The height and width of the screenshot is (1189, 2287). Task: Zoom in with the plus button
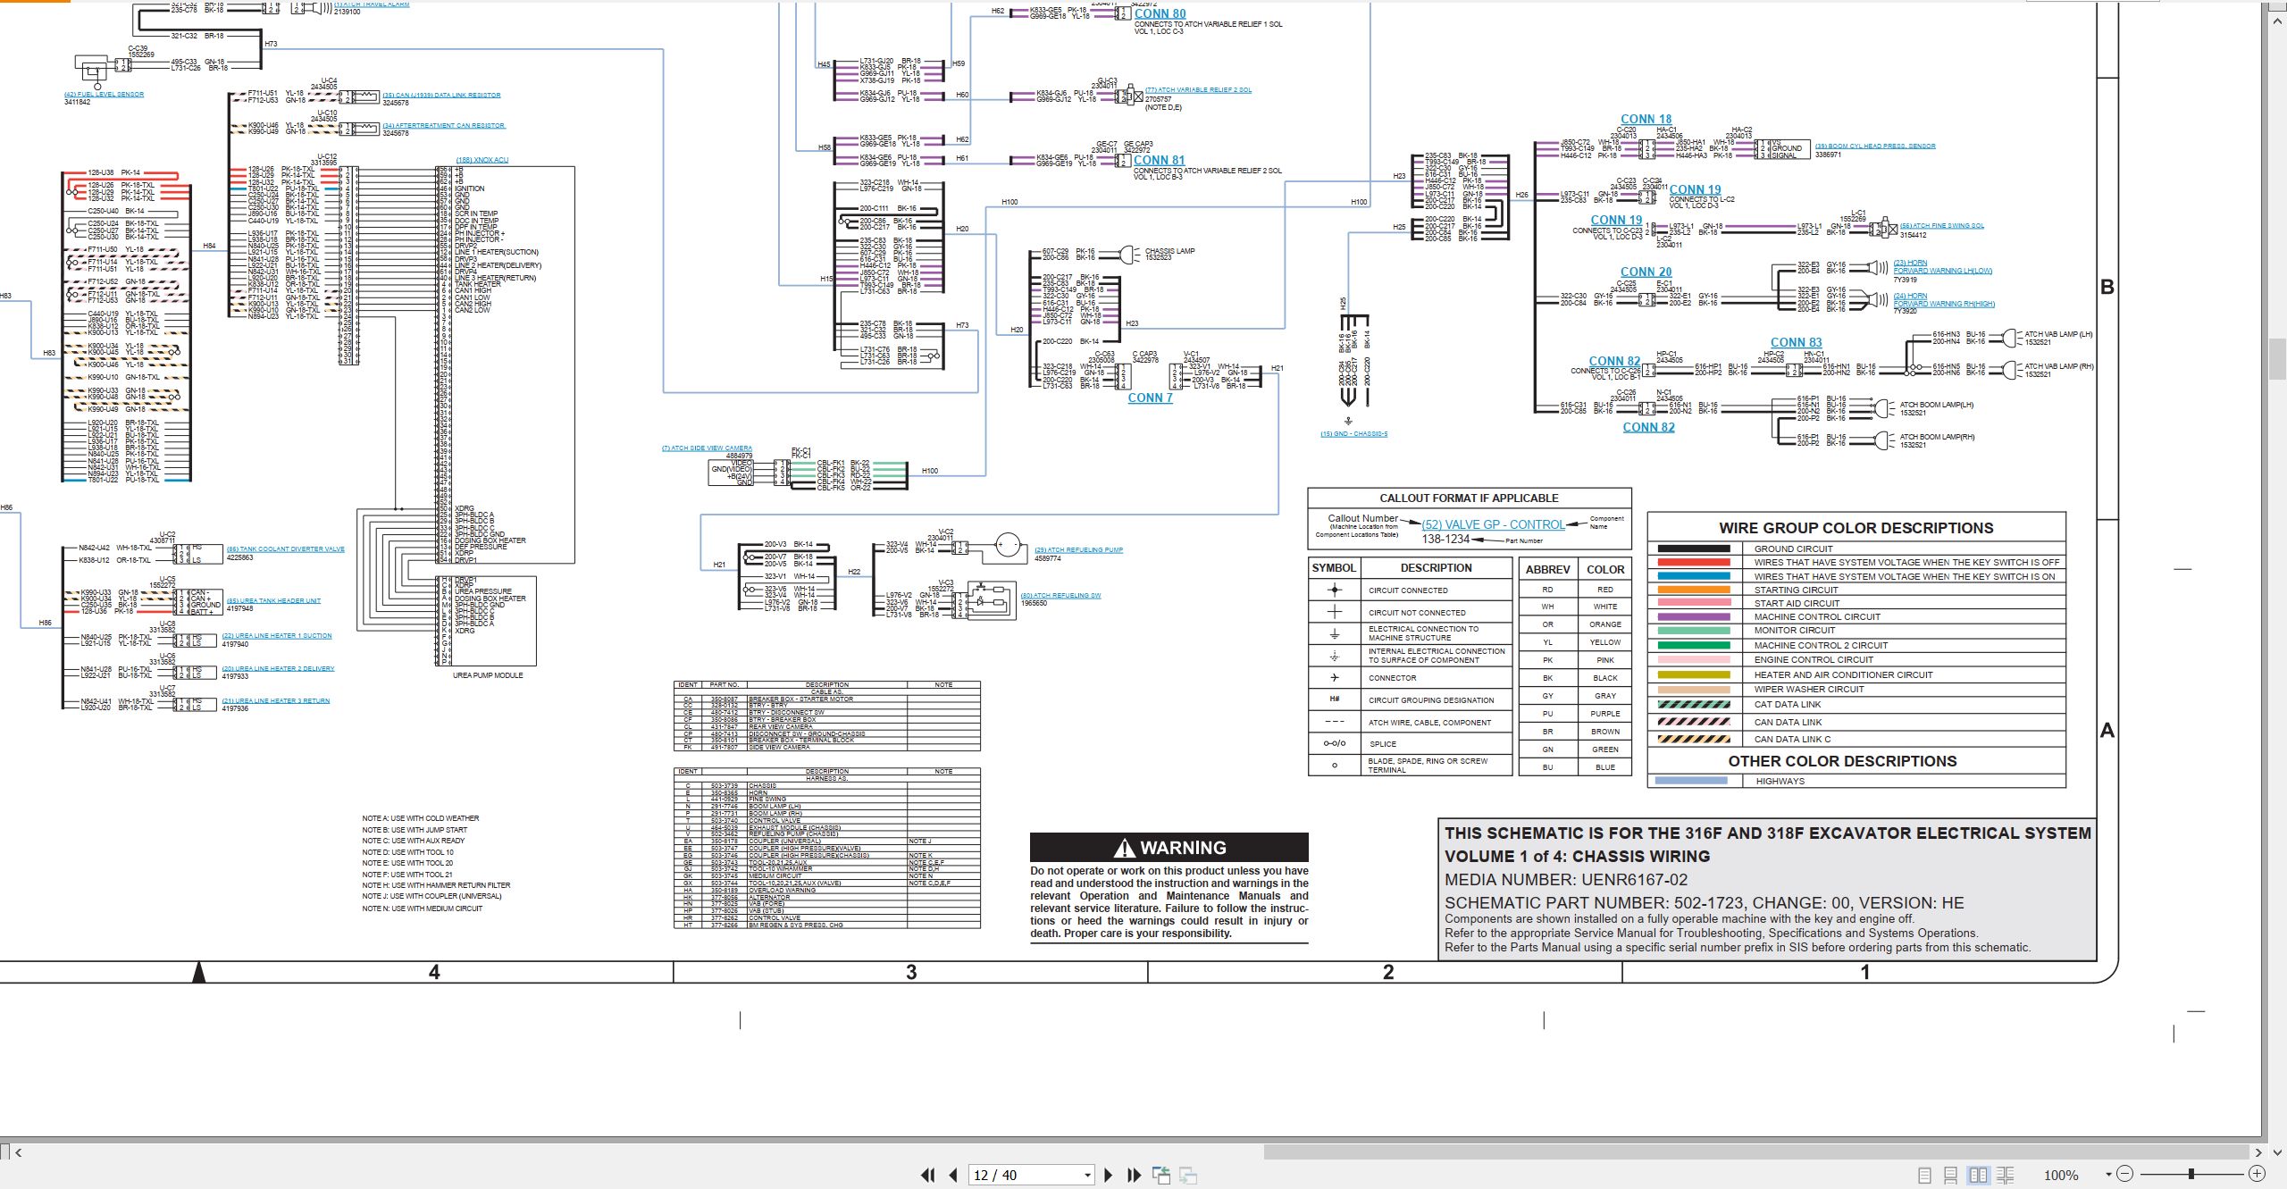click(x=2257, y=1174)
